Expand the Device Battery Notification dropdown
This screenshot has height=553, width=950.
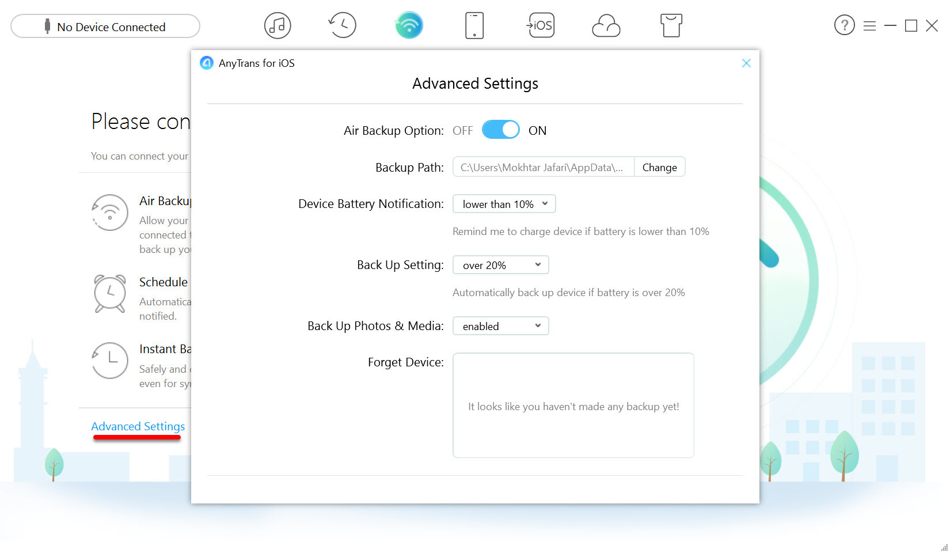[x=504, y=204]
